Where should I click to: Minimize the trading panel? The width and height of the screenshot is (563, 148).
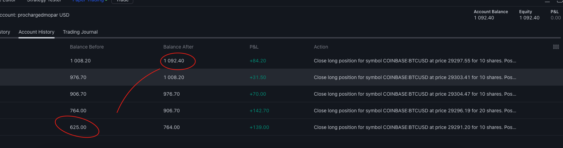click(547, 1)
